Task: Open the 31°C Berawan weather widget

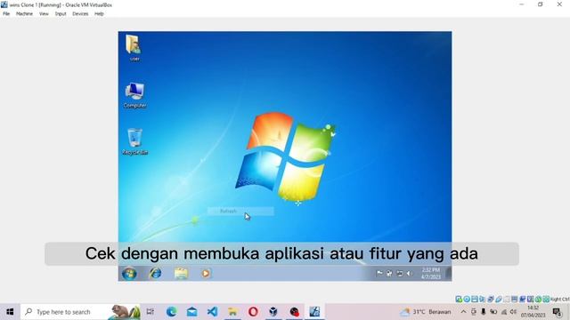Action: coord(426,312)
